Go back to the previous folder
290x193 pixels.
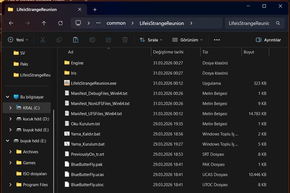tap(11, 23)
